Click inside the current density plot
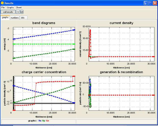Screen dimensions: 158x126 (x=122, y=44)
